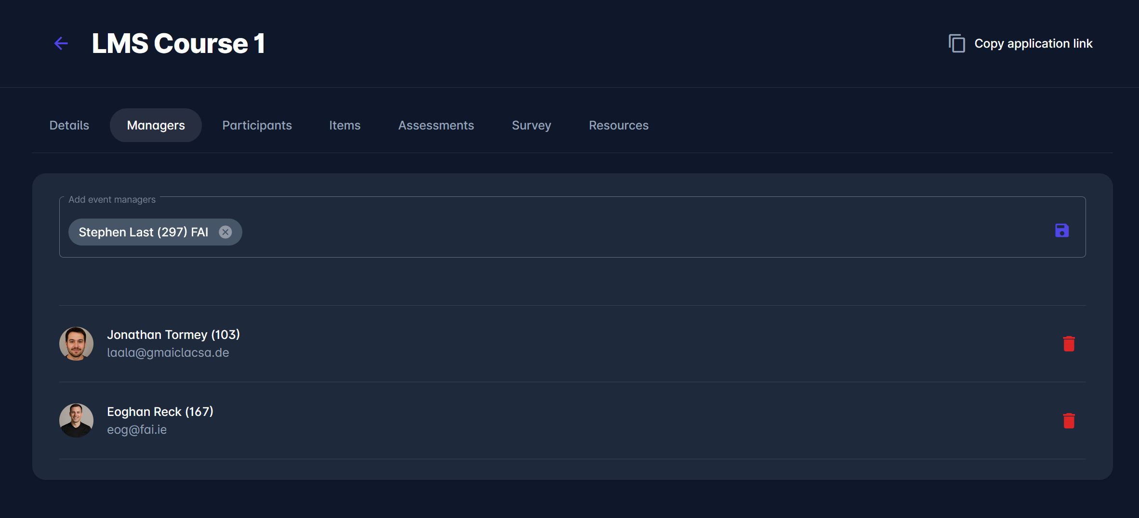Screen dimensions: 1139x518
Task: Click Jonathan Tormey's avatar photo
Action: [76, 344]
